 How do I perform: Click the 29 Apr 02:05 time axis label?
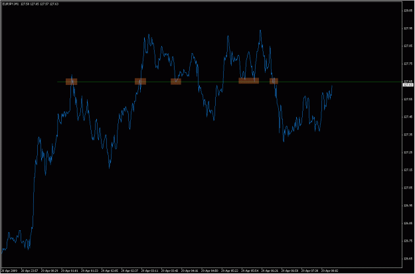pos(108,271)
